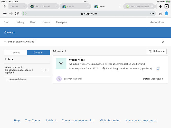Screen dimensions: 171x128
Task: Click the blue ghost extension icon
Action: pos(167,14)
